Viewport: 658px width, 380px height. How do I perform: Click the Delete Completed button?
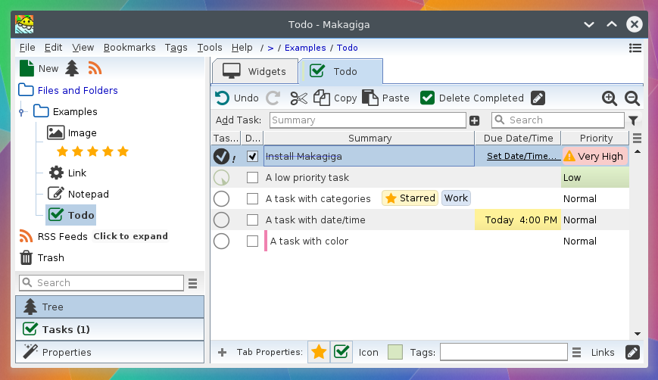coord(472,98)
